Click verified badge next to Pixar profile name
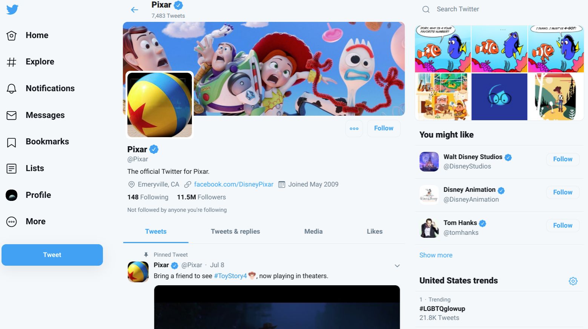Image resolution: width=588 pixels, height=329 pixels. coord(154,149)
